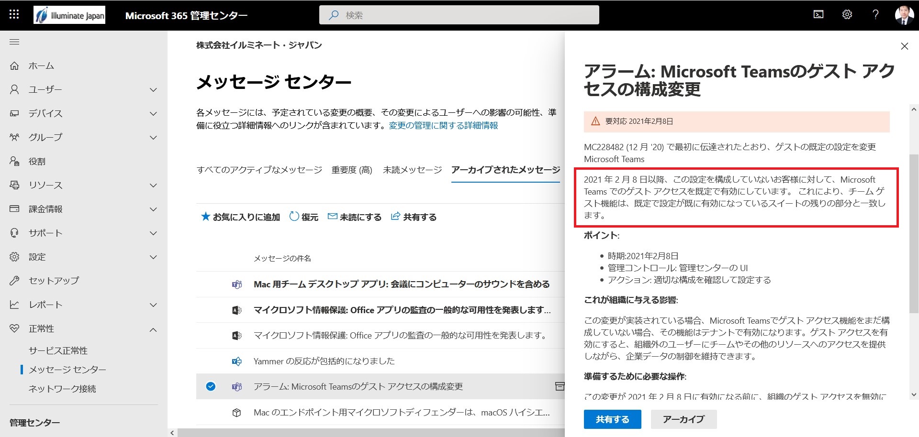Viewport: 919px width, 437px height.
Task: Click detail panel scrollbar down arrow
Action: pos(914,394)
